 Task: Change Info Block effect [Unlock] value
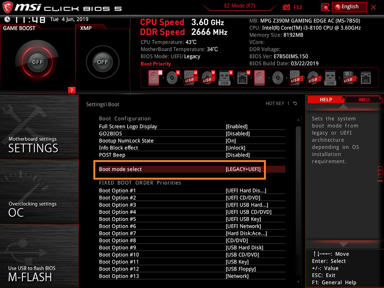[235, 148]
